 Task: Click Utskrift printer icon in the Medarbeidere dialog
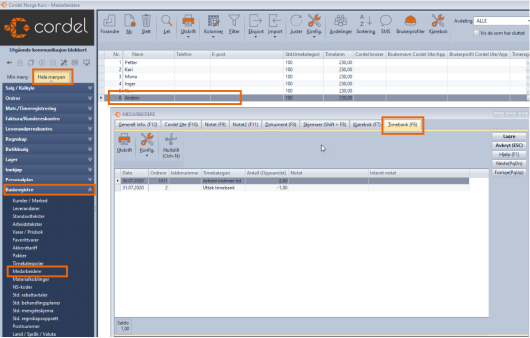(124, 139)
